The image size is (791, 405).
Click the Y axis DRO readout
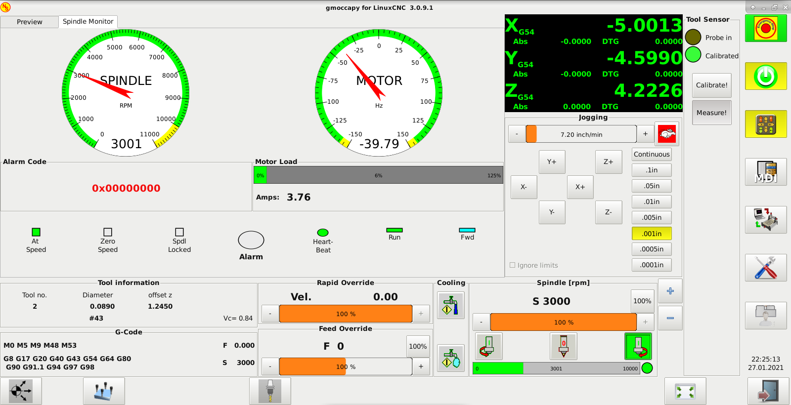point(594,63)
